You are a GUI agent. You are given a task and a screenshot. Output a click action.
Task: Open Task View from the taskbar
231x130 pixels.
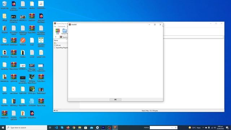click(x=50, y=127)
